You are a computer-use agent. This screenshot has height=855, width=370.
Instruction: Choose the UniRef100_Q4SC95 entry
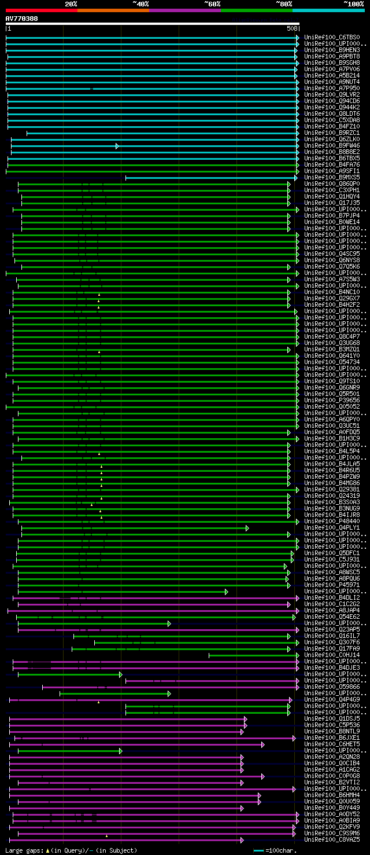pos(331,254)
